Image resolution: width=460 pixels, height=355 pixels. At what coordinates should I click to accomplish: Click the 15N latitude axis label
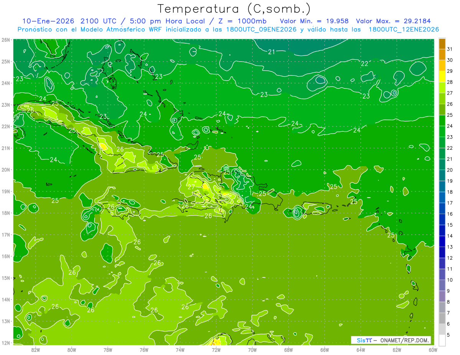point(7,278)
